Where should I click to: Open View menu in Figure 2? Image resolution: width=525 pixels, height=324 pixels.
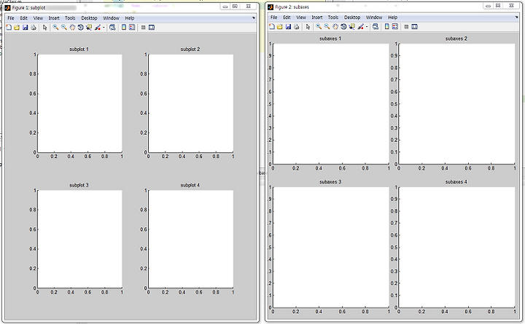[x=301, y=17]
